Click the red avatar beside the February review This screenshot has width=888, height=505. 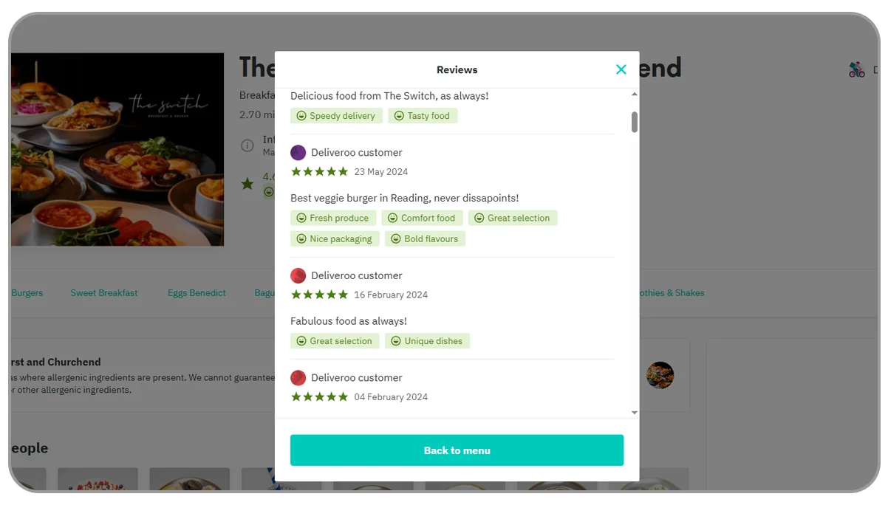pyautogui.click(x=298, y=275)
